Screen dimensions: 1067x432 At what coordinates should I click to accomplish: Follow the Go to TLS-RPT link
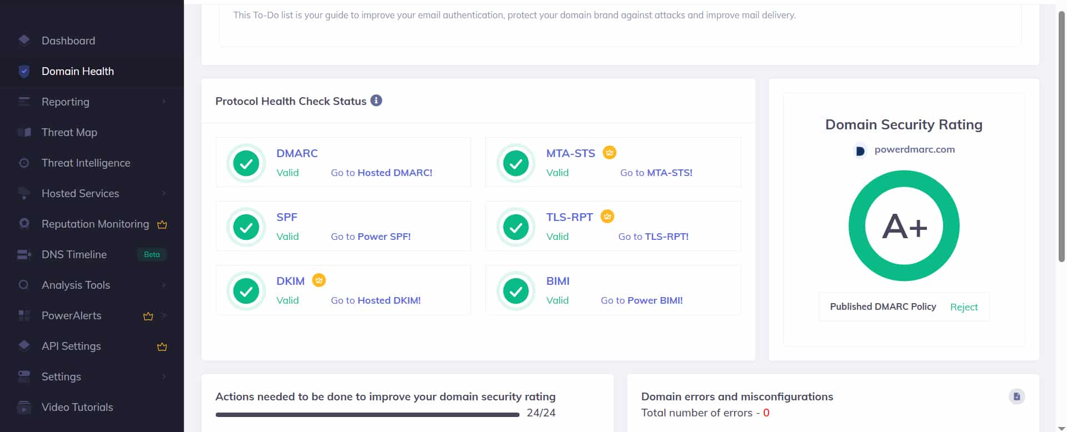pyautogui.click(x=653, y=237)
